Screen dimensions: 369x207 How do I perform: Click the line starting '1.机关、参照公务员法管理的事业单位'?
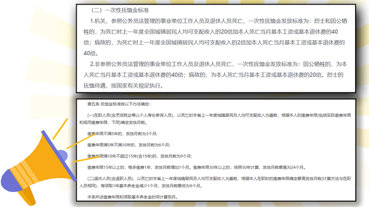pyautogui.click(x=219, y=21)
